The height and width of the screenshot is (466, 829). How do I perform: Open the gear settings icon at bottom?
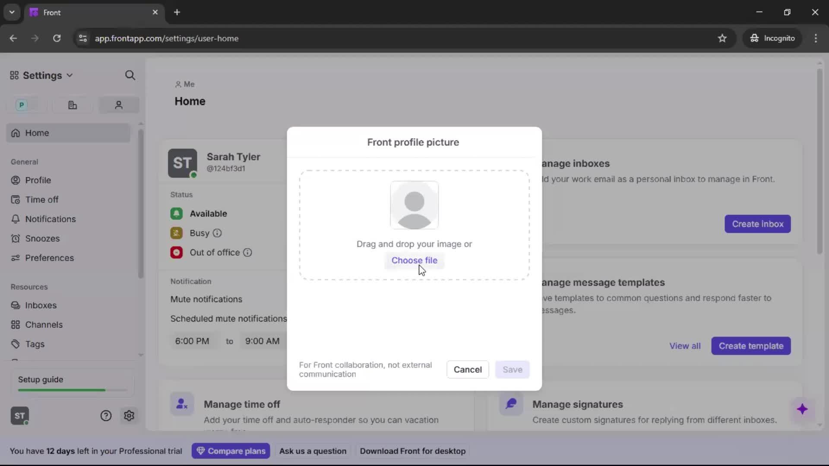pyautogui.click(x=129, y=416)
